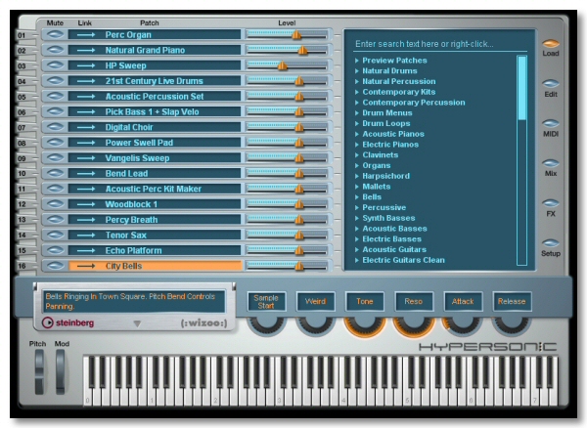The image size is (587, 428).
Task: Click the City Bells level slider
Action: (x=287, y=266)
